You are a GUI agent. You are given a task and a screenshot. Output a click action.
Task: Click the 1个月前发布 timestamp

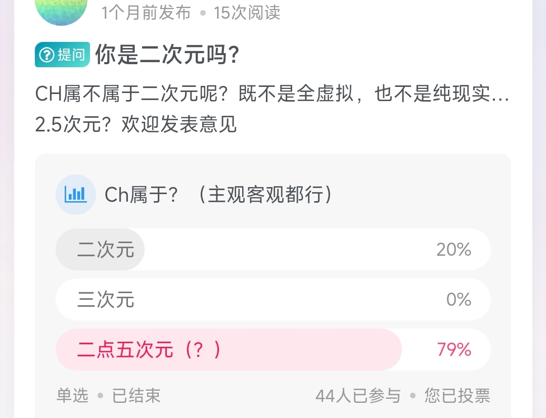tap(145, 13)
